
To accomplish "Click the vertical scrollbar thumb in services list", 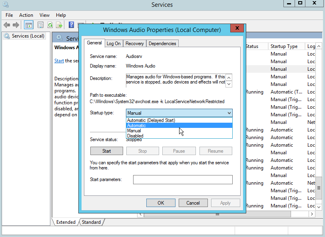I will (319, 188).
